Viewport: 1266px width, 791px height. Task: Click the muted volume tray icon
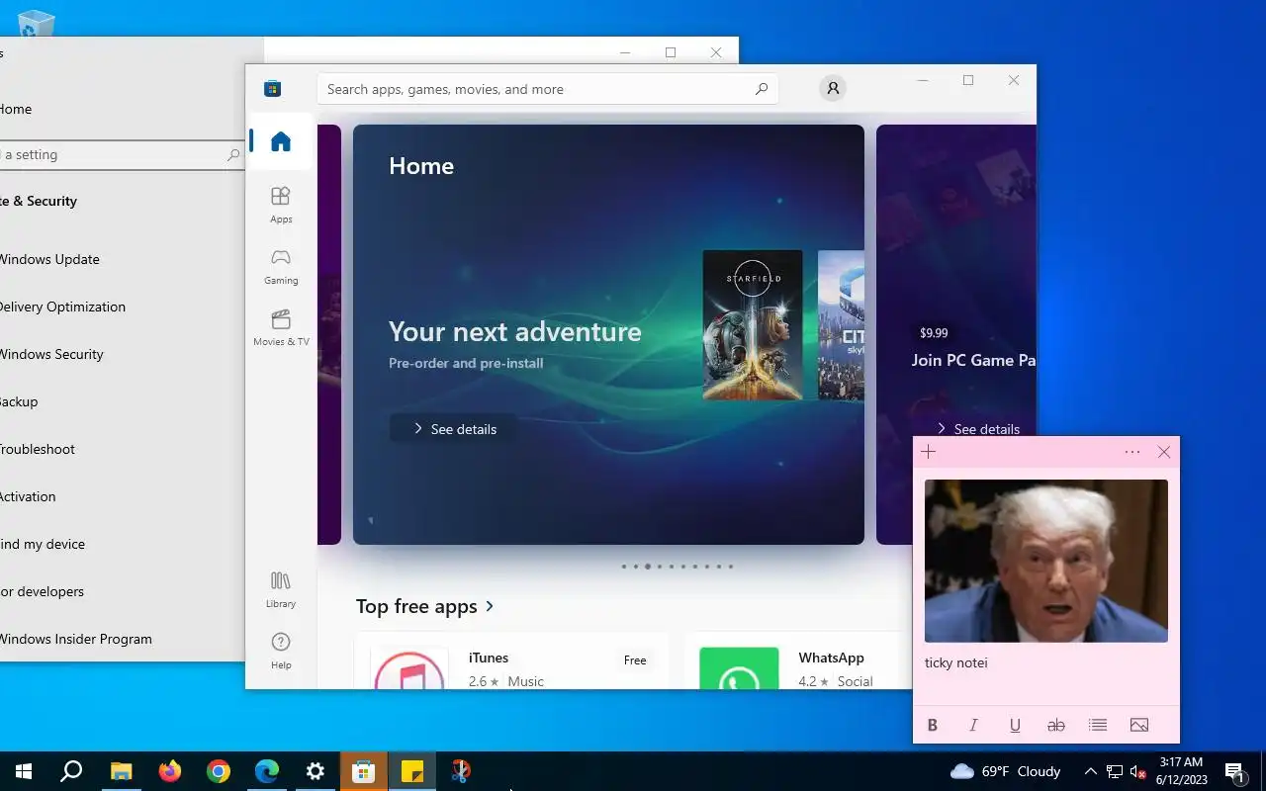(1137, 771)
